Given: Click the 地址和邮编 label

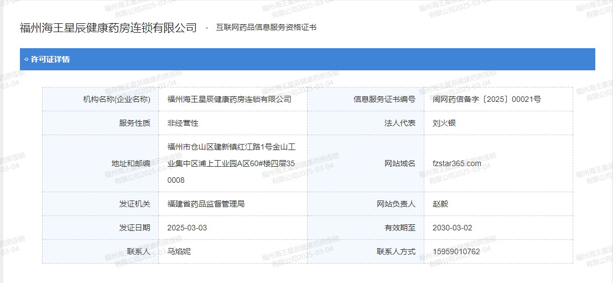Looking at the screenshot, I should click(131, 163).
